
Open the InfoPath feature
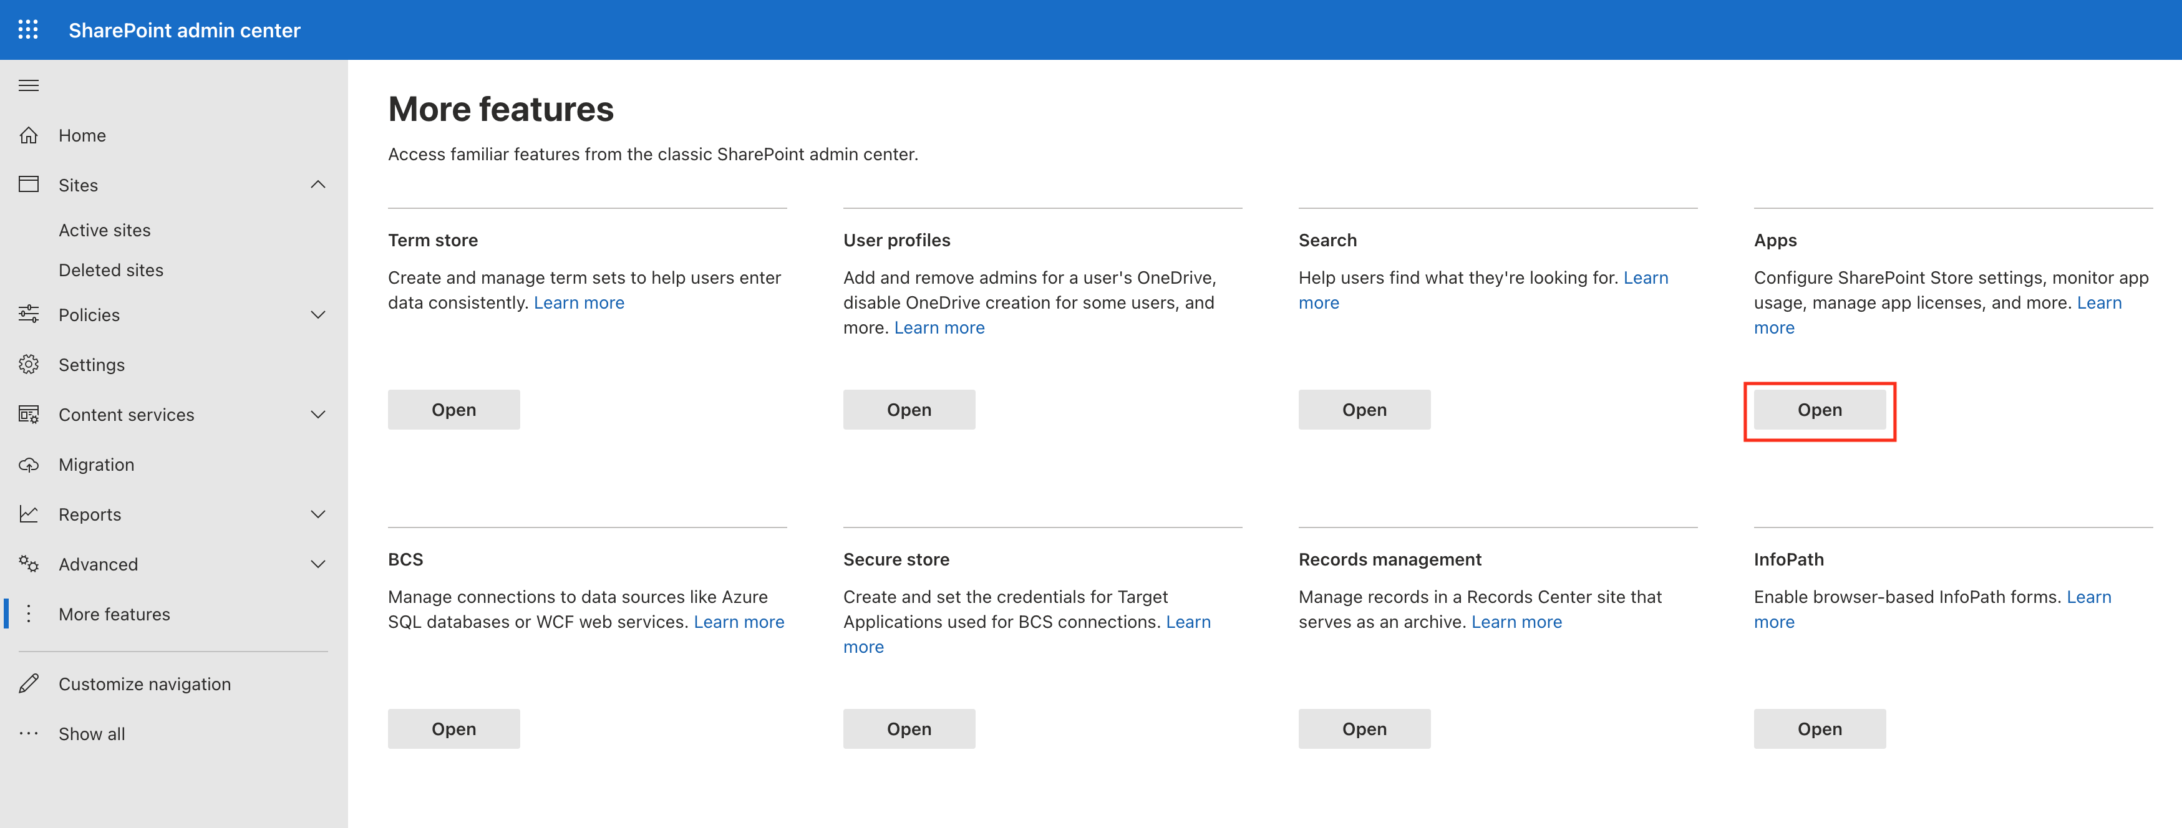coord(1820,729)
